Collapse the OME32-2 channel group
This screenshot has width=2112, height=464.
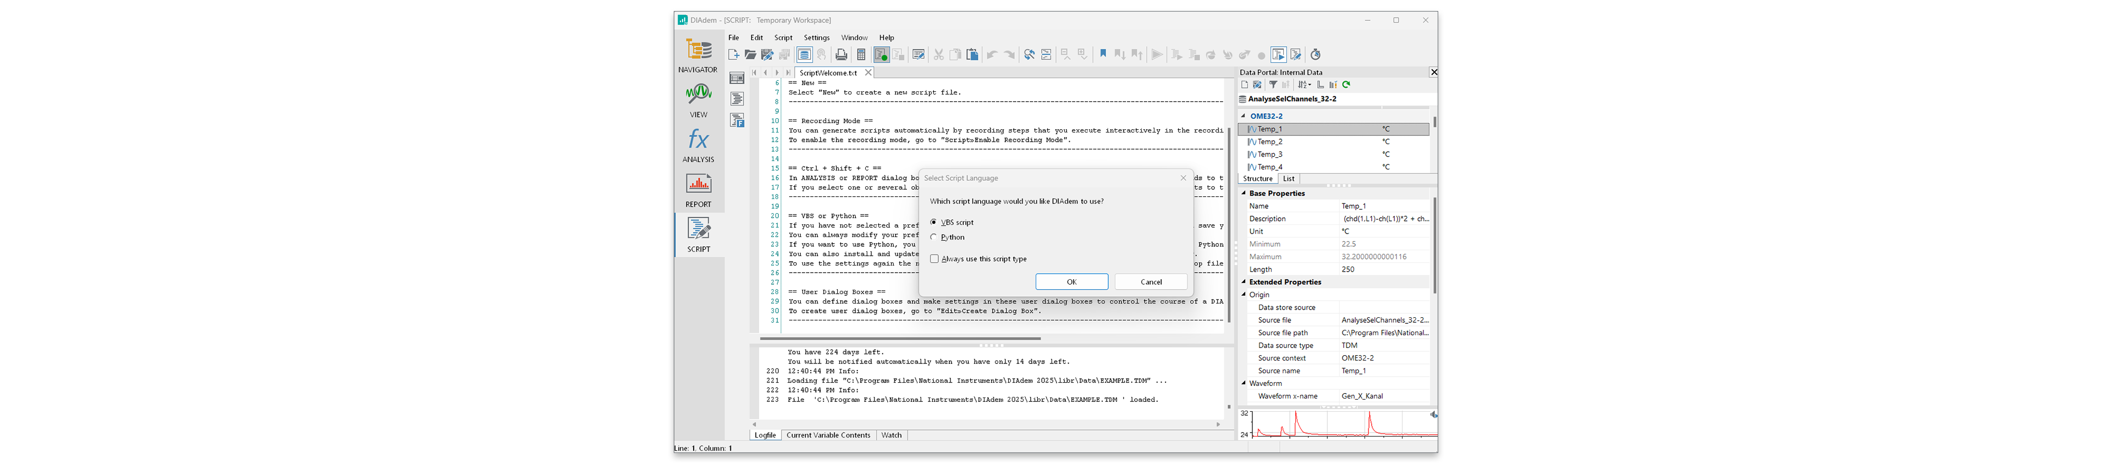(x=1244, y=115)
